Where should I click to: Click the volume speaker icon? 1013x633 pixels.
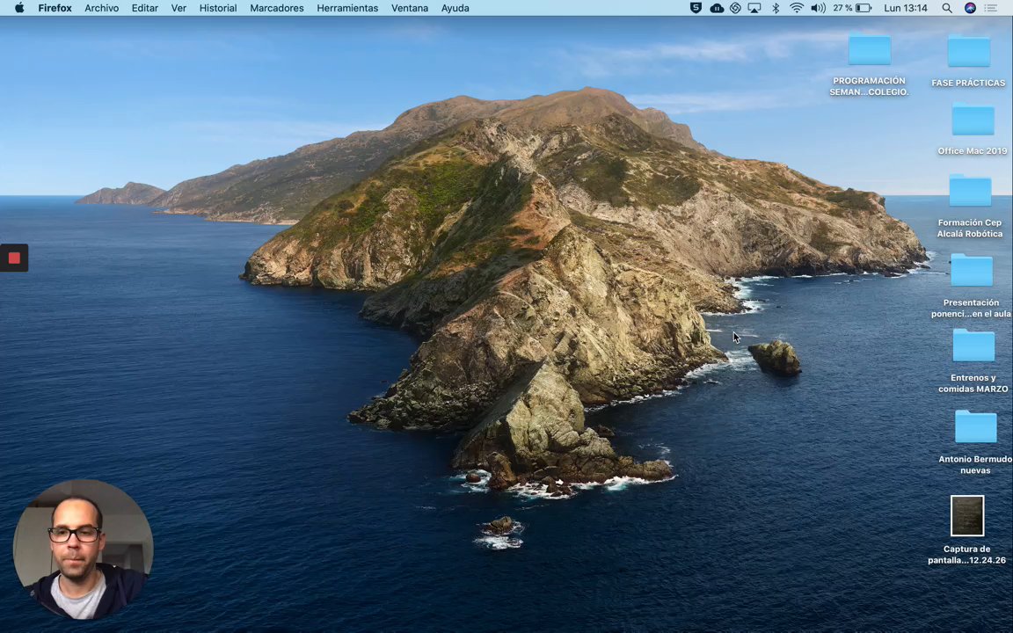[x=818, y=8]
